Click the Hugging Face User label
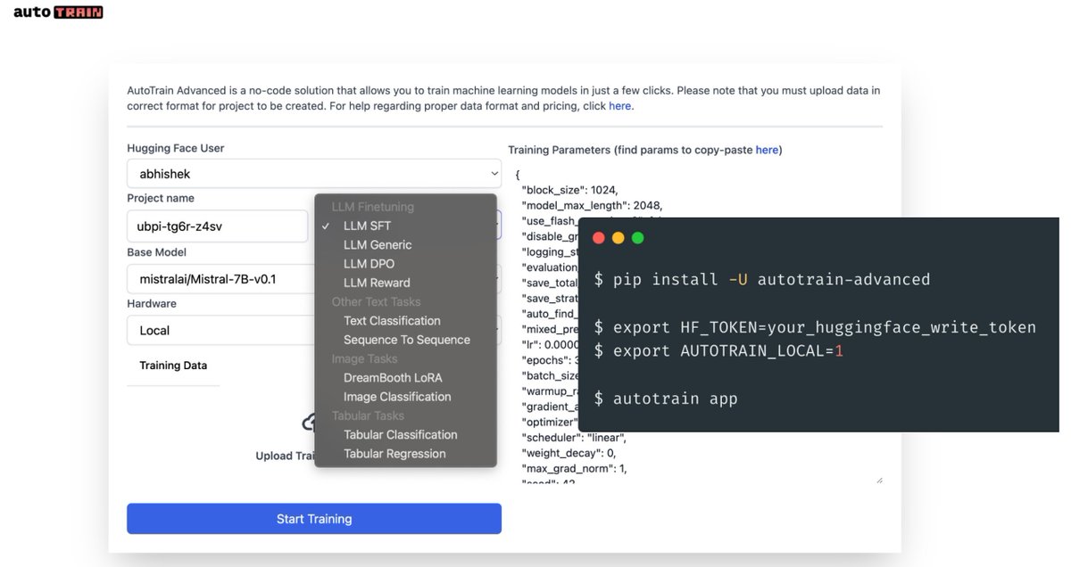1071x567 pixels. click(x=176, y=148)
